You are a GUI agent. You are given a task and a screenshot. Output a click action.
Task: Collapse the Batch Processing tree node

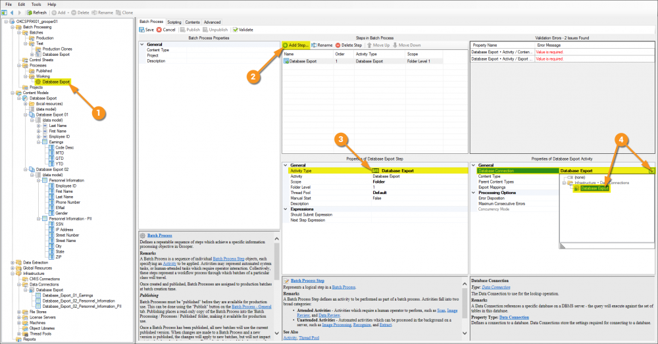coord(13,27)
